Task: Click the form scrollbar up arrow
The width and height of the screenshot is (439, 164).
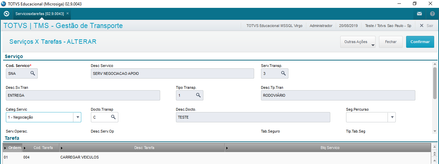Action: click(435, 64)
